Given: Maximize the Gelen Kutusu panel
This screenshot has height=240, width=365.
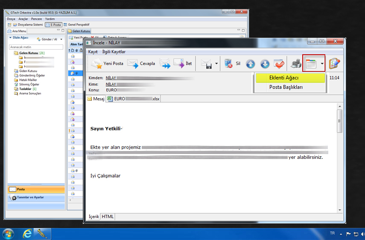Looking at the screenshot, I should [243, 30].
